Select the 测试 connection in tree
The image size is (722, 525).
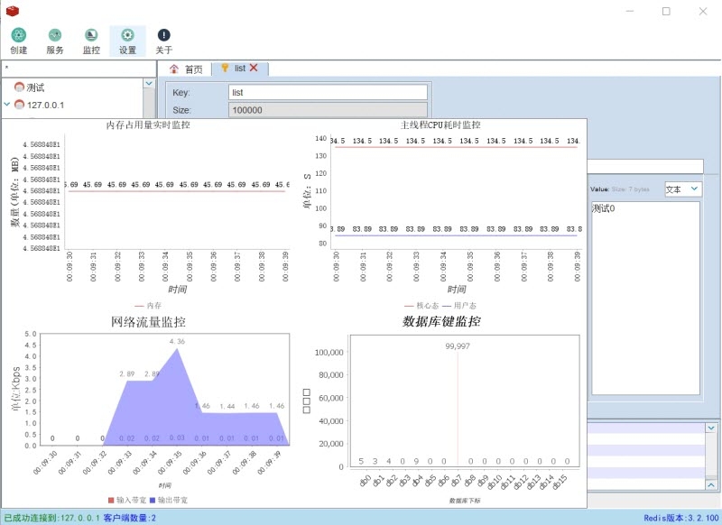pyautogui.click(x=35, y=87)
